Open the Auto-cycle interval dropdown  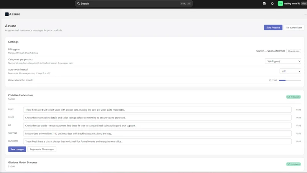click(290, 71)
